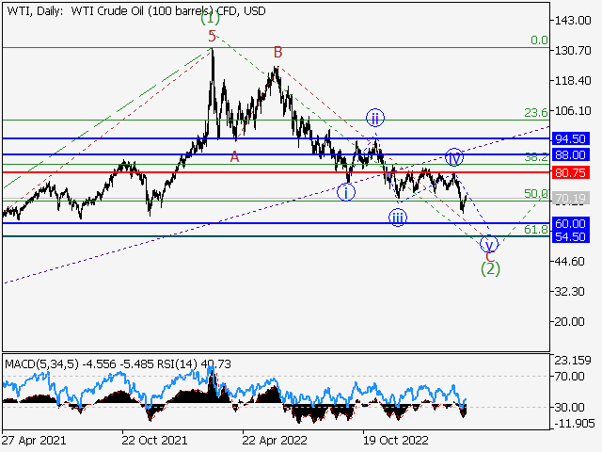
Task: Click the circled wave iii marker
Action: pos(397,218)
